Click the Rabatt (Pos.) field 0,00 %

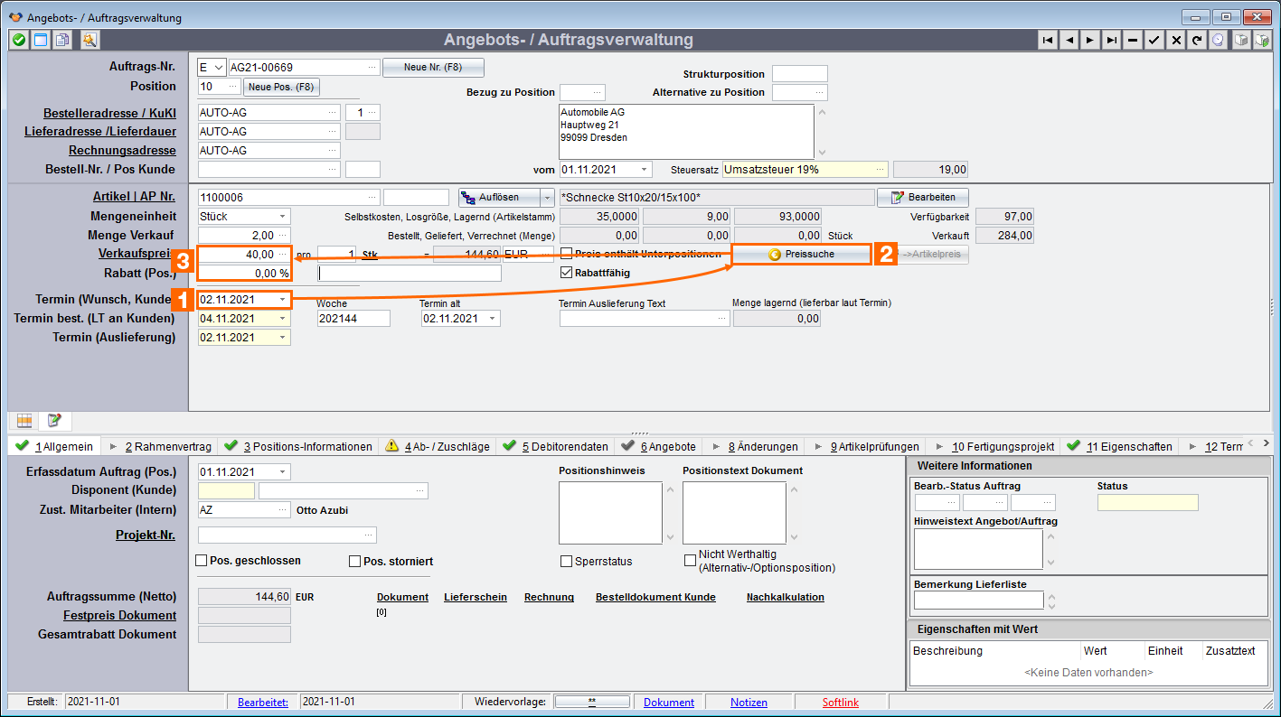tap(244, 273)
